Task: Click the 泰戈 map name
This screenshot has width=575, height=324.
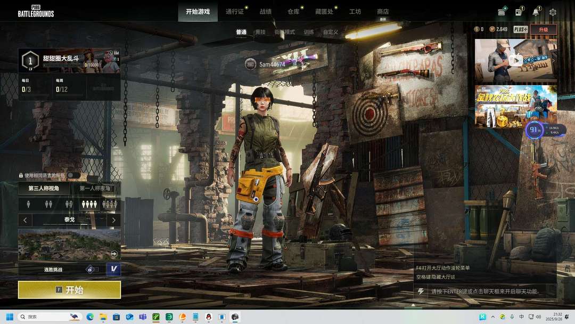Action: [69, 220]
